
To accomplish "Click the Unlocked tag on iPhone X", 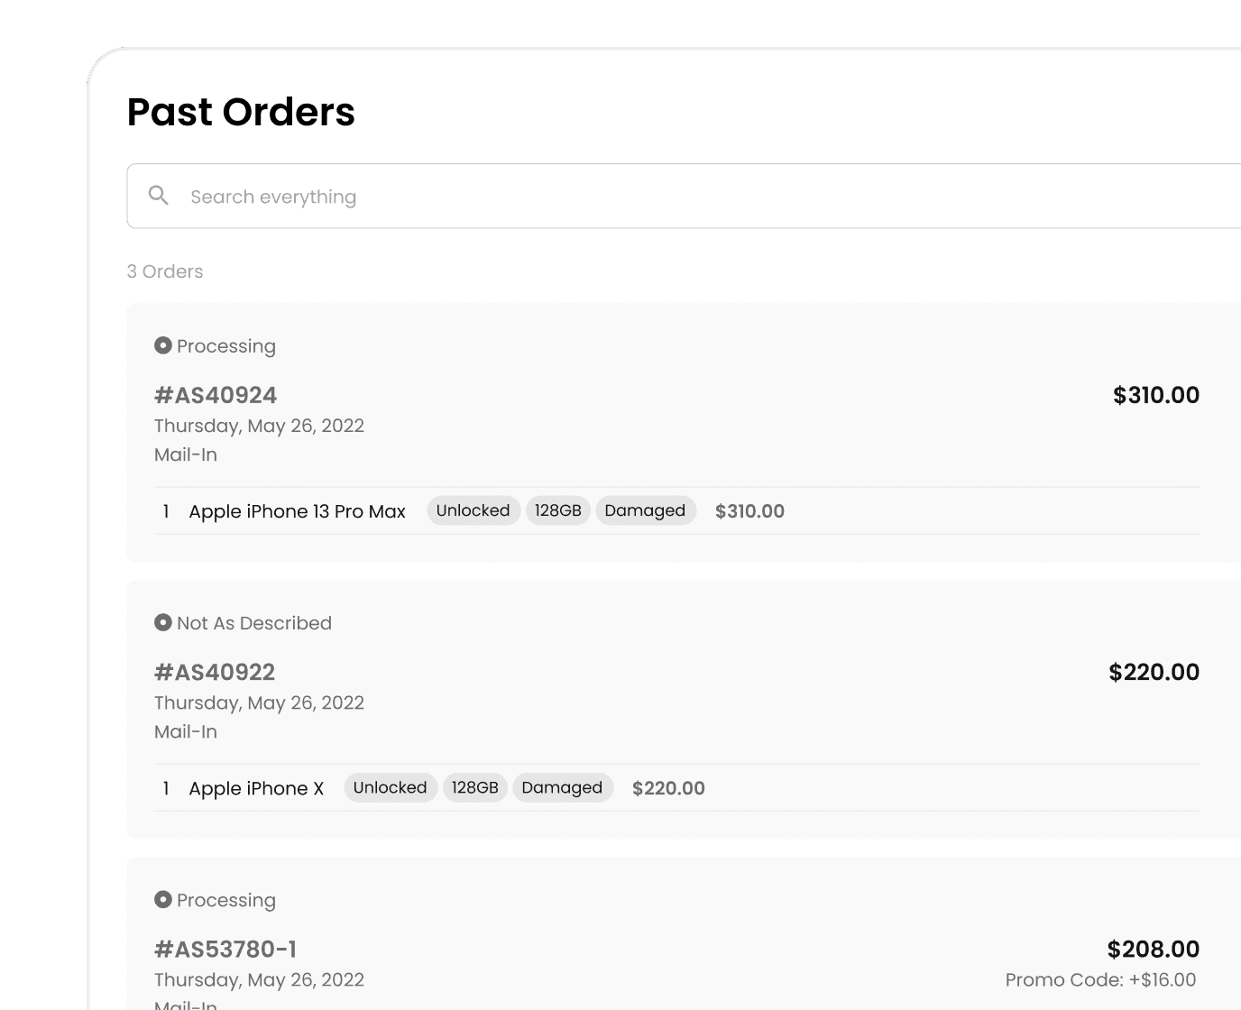I will 391,787.
